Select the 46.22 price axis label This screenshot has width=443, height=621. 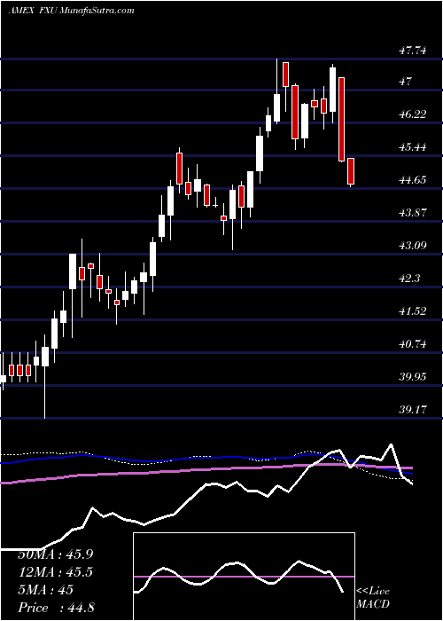coord(414,114)
